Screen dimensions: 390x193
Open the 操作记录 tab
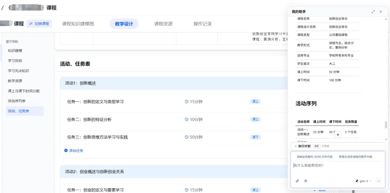coord(203,24)
